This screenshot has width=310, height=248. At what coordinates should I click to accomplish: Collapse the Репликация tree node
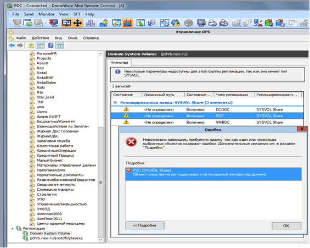coord(12,228)
